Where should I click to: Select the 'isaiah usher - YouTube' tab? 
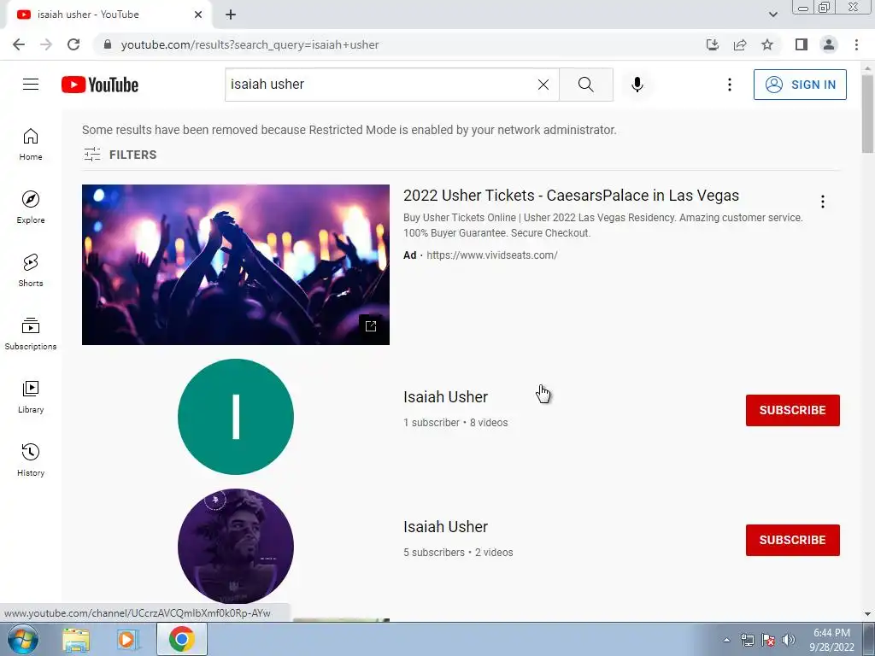coord(109,15)
